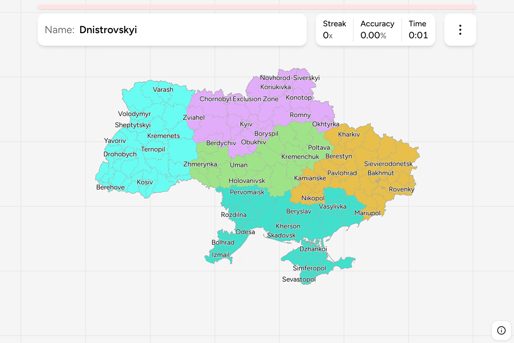514x343 pixels.
Task: Click the Kyiv label on map
Action: click(x=246, y=124)
